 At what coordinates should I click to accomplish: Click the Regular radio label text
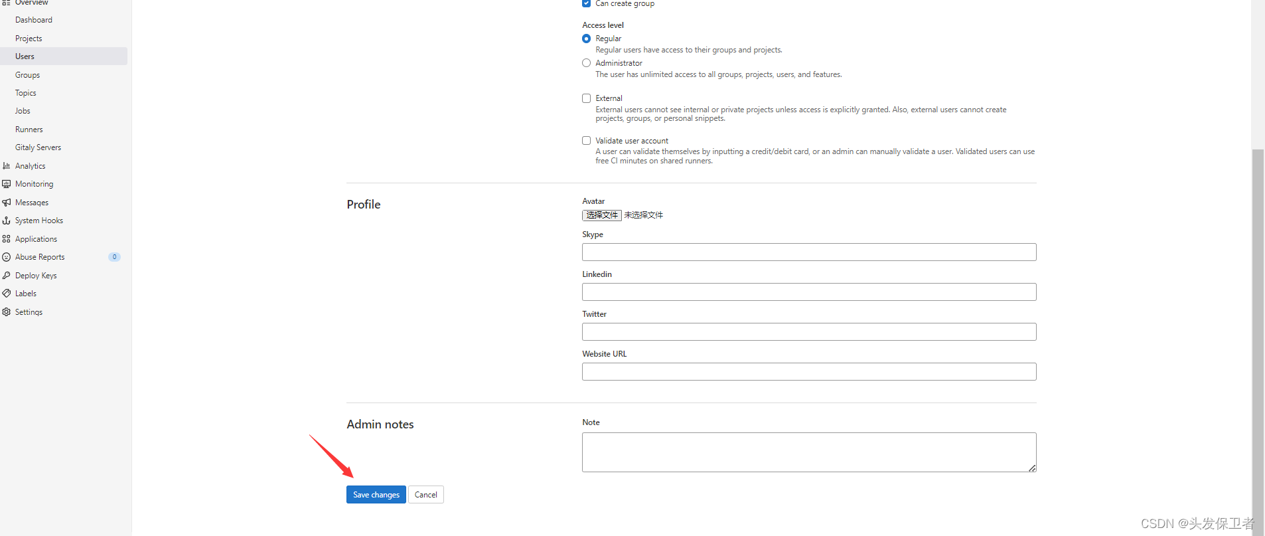pos(609,39)
